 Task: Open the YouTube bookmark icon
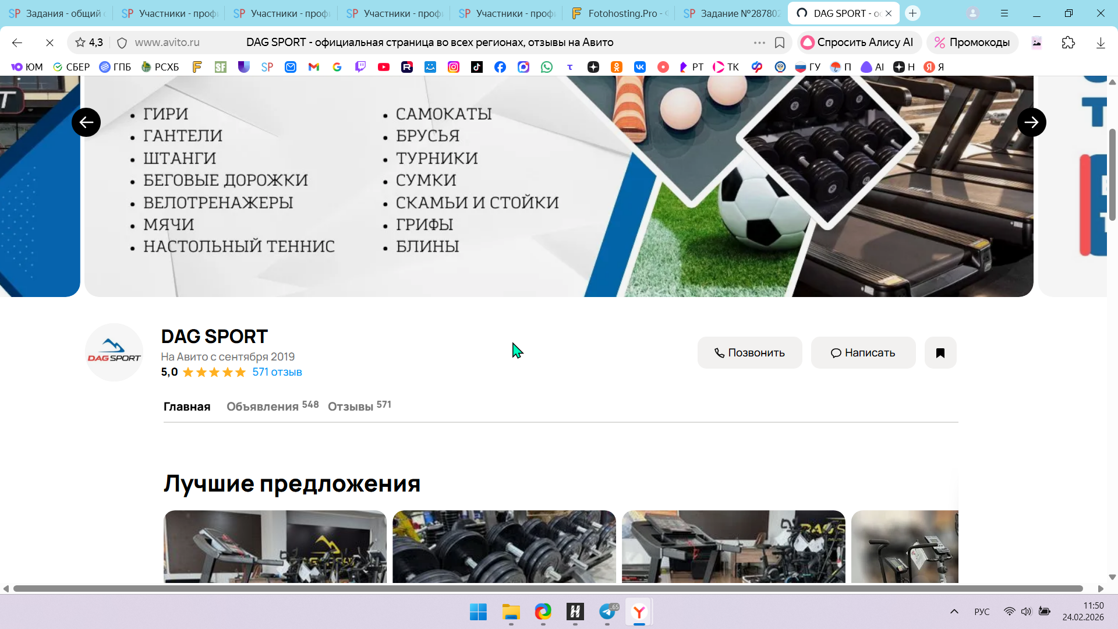point(383,67)
